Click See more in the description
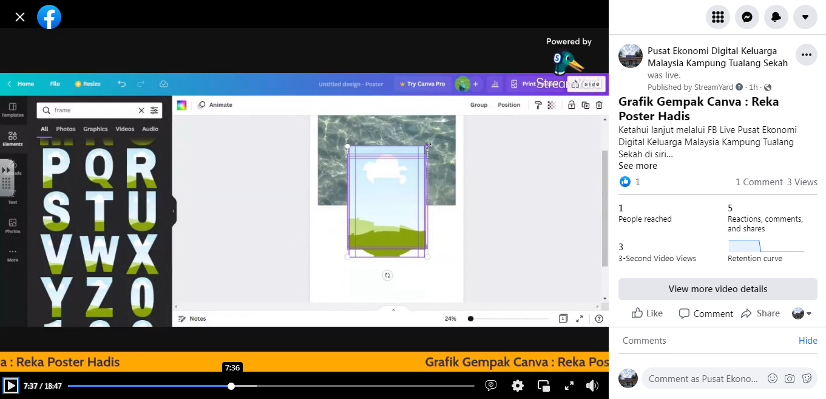Image resolution: width=826 pixels, height=399 pixels. (x=638, y=166)
